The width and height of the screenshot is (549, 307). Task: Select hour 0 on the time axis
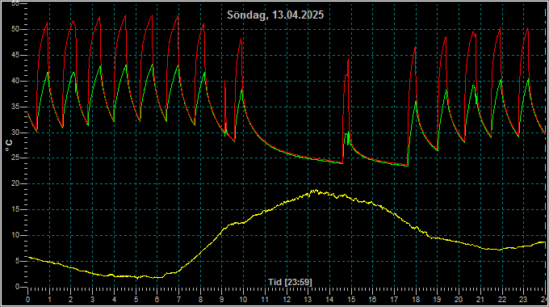pos(28,300)
